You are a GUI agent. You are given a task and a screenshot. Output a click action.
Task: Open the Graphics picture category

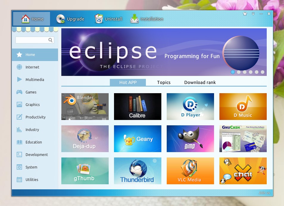[35, 105]
